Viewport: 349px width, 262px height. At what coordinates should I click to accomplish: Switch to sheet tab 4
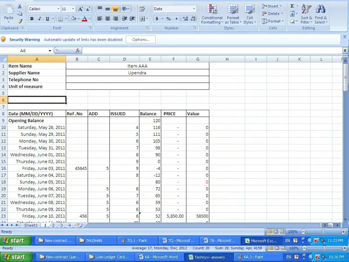[69, 225]
